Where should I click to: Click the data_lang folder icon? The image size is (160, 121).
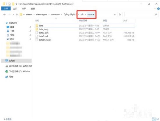[x=37, y=29]
